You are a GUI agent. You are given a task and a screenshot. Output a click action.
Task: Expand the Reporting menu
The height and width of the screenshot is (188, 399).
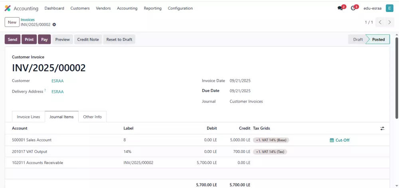coord(153,8)
